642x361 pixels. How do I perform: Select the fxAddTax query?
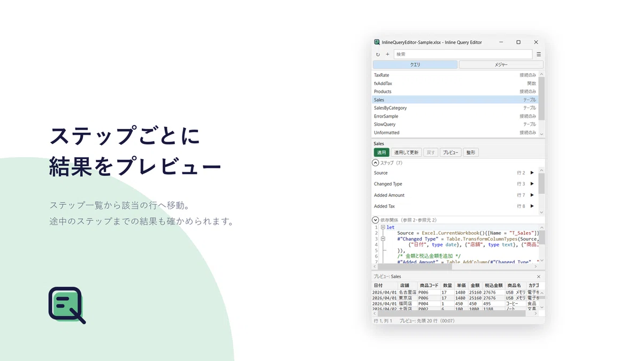tap(455, 83)
